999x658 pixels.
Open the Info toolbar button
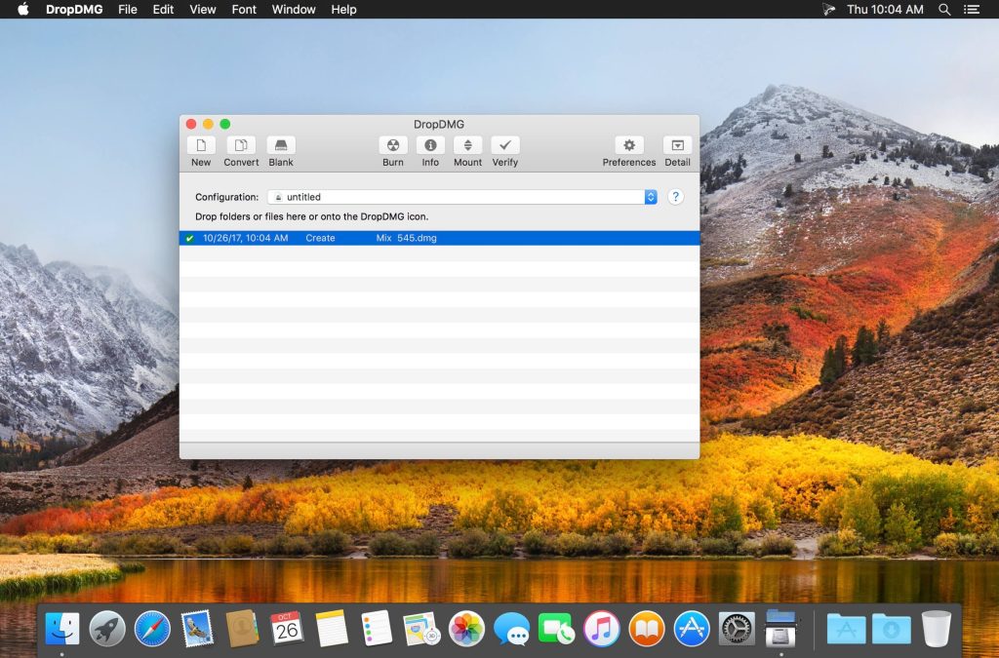pos(430,145)
